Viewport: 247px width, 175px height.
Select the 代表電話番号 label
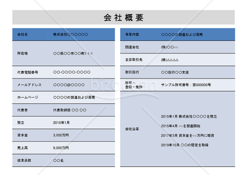[x=28, y=72]
